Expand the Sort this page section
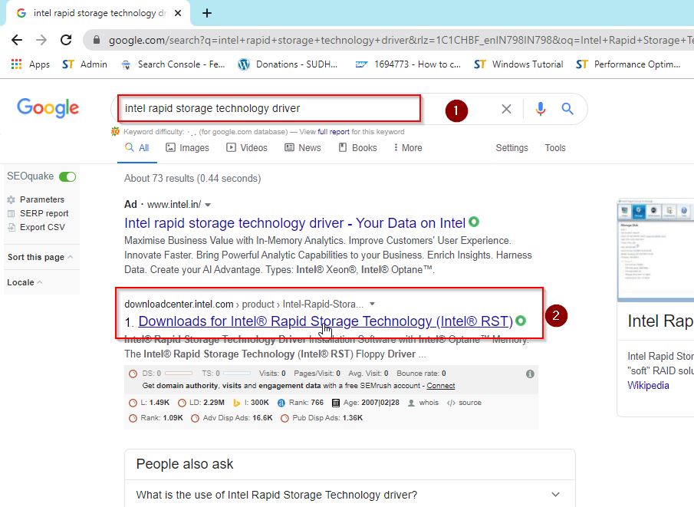694x507 pixels. point(41,257)
